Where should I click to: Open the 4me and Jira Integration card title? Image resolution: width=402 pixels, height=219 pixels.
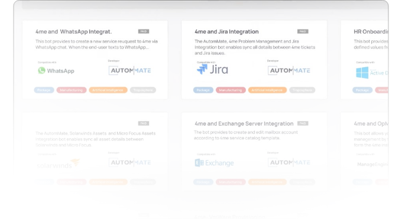[226, 32]
